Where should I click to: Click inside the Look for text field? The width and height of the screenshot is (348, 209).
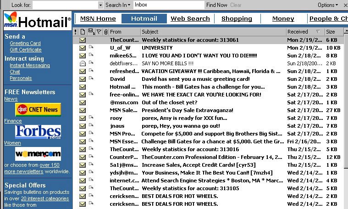tap(65, 5)
